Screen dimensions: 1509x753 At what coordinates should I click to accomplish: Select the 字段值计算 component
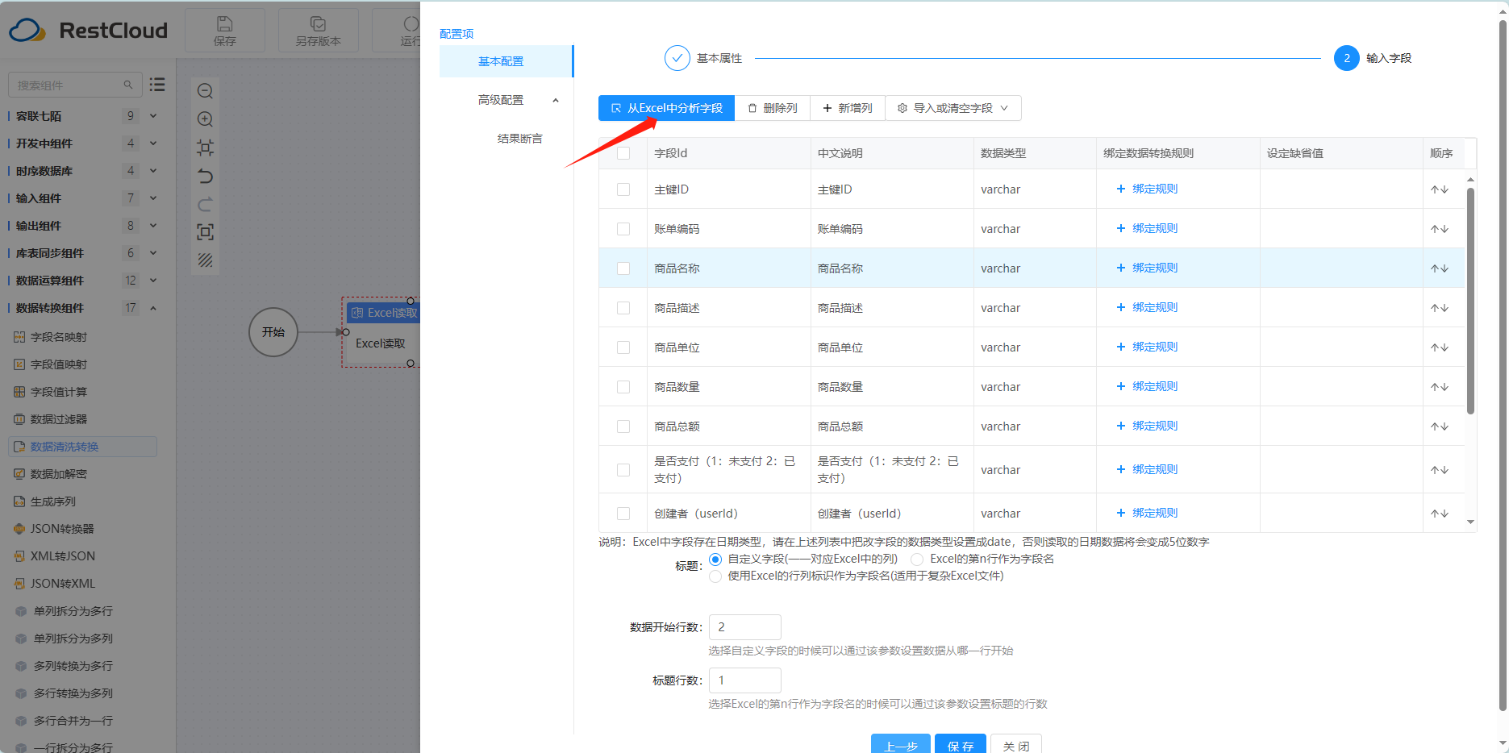[58, 392]
